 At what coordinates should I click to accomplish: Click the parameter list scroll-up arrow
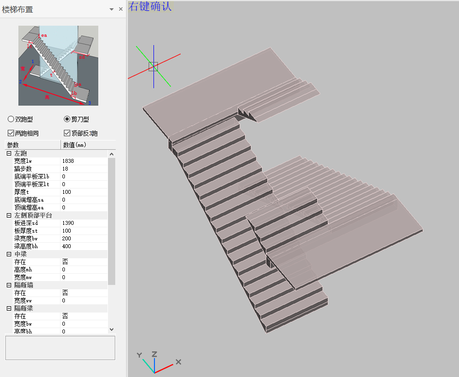point(112,154)
